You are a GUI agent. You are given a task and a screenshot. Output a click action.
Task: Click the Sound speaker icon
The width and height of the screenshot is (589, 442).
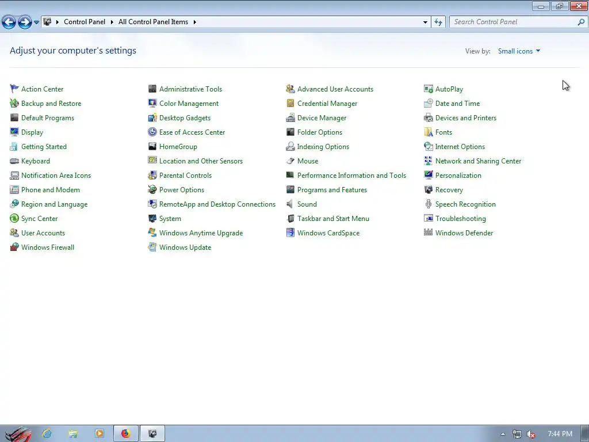tap(290, 204)
